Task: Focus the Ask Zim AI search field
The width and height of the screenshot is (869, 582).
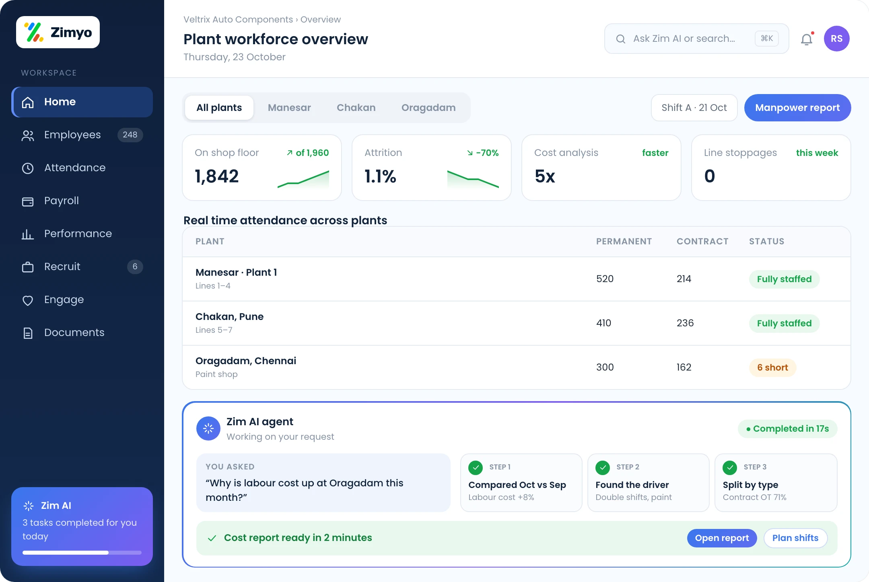Action: pyautogui.click(x=696, y=39)
